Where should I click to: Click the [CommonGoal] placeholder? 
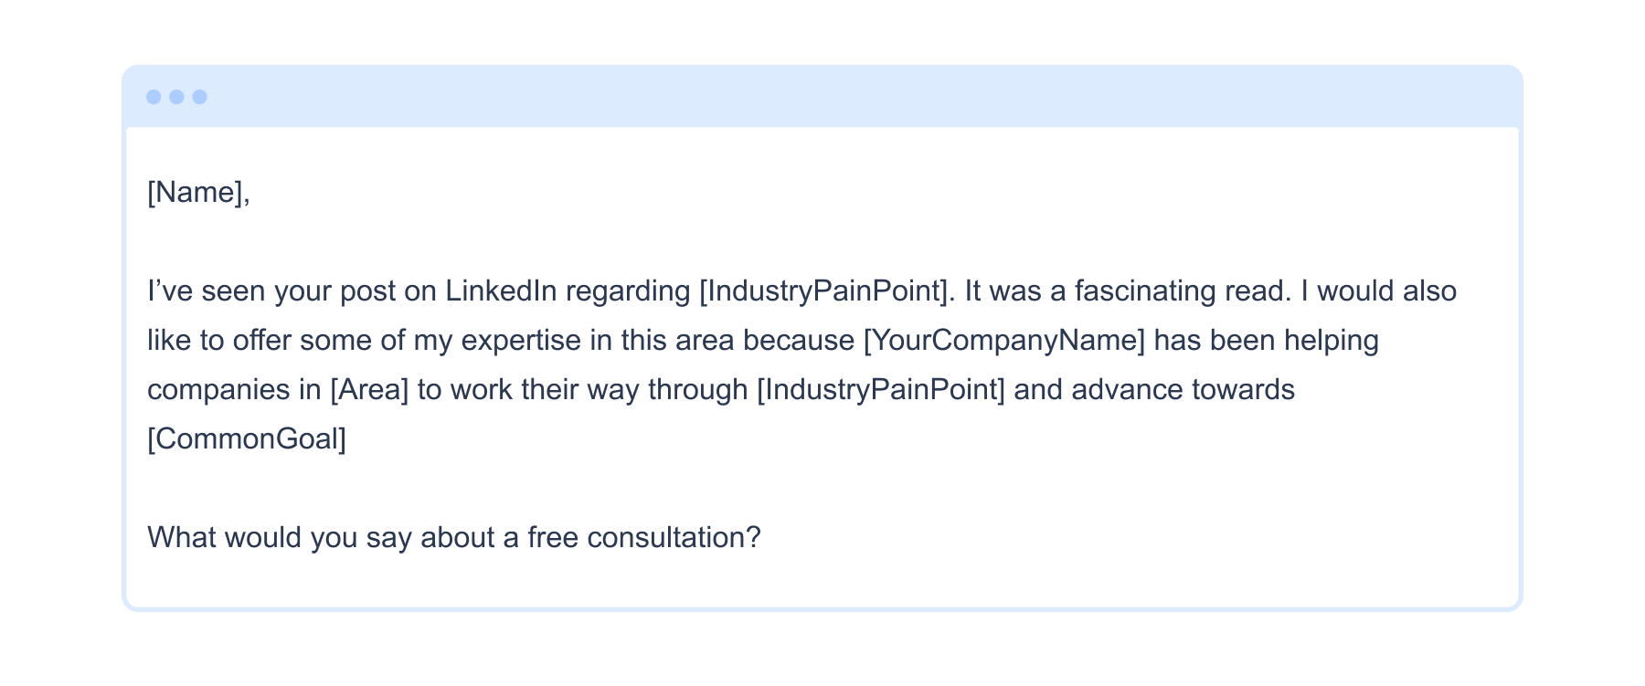(x=247, y=439)
